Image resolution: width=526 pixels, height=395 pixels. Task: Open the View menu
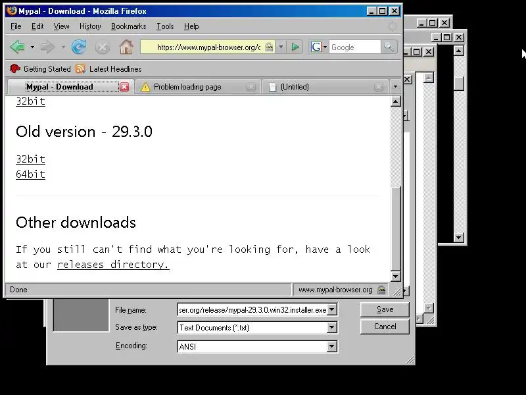tap(61, 26)
